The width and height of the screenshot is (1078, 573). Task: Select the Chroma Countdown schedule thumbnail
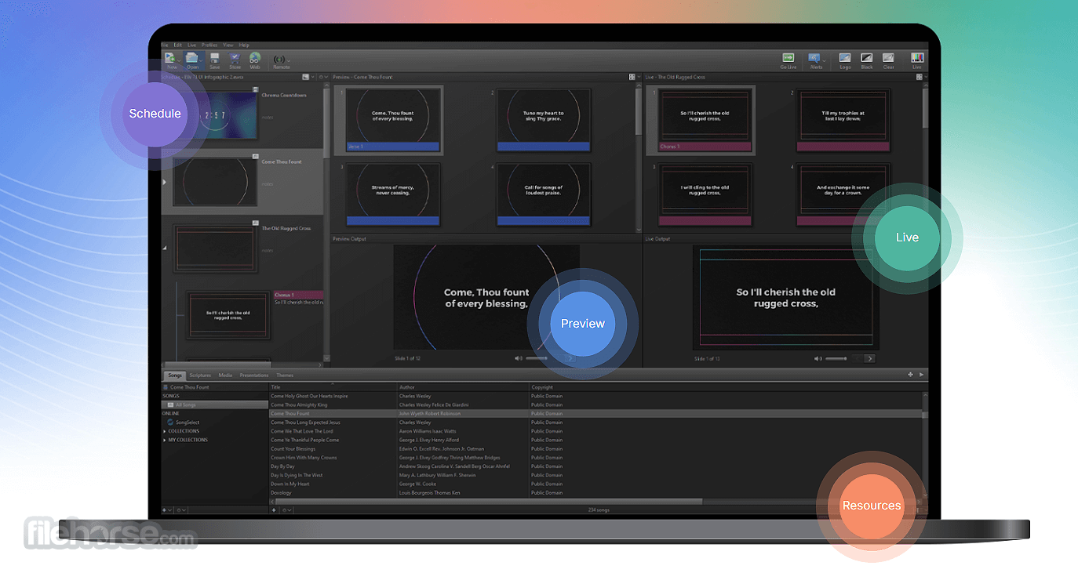[215, 114]
